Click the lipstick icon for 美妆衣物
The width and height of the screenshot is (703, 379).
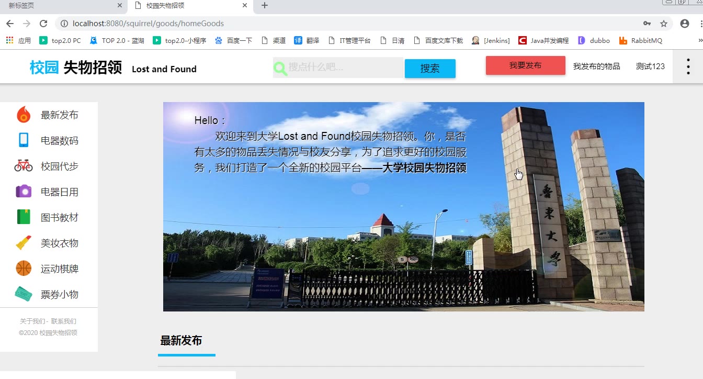point(24,243)
